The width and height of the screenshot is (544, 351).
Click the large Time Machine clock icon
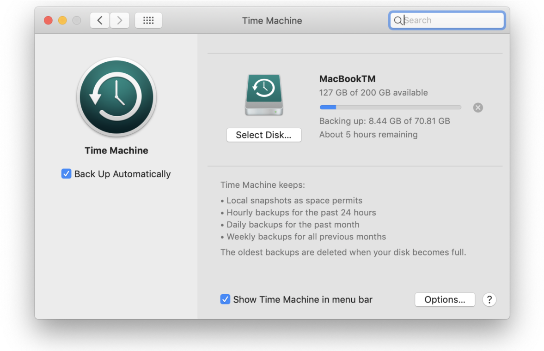pos(116,97)
